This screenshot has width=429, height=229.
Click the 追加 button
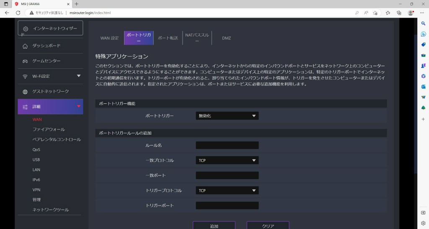[x=214, y=226]
